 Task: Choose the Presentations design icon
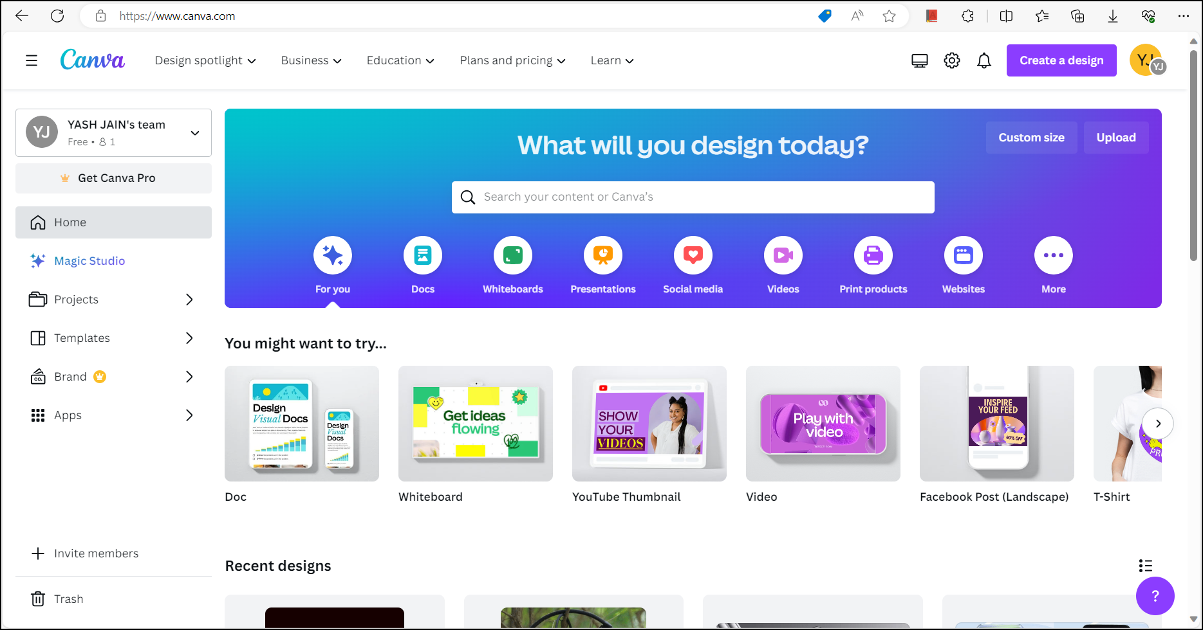tap(602, 255)
